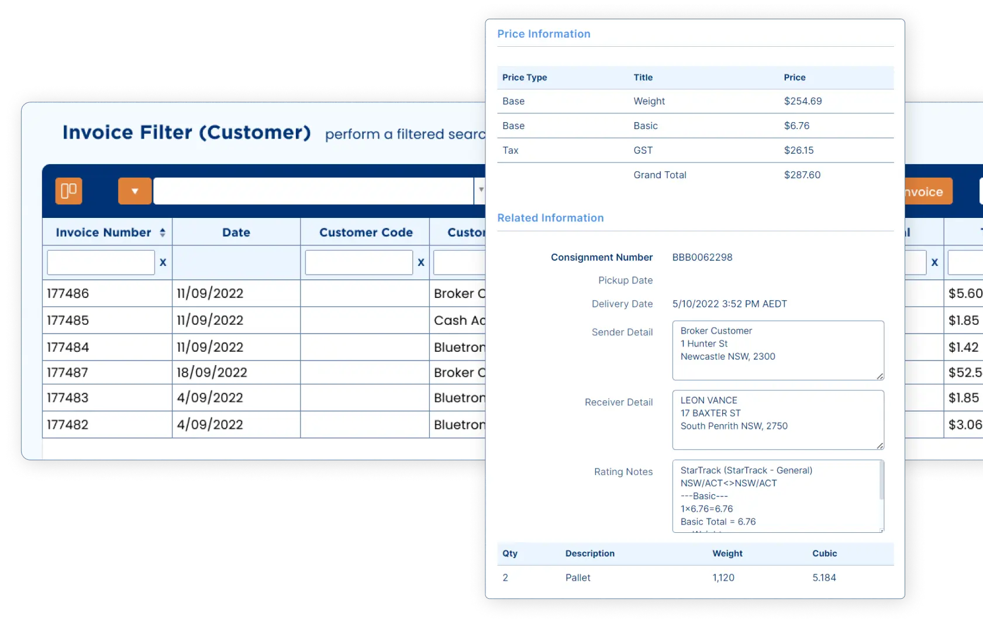Collapse the Related Information section
Screen dimensions: 983x631
(550, 217)
